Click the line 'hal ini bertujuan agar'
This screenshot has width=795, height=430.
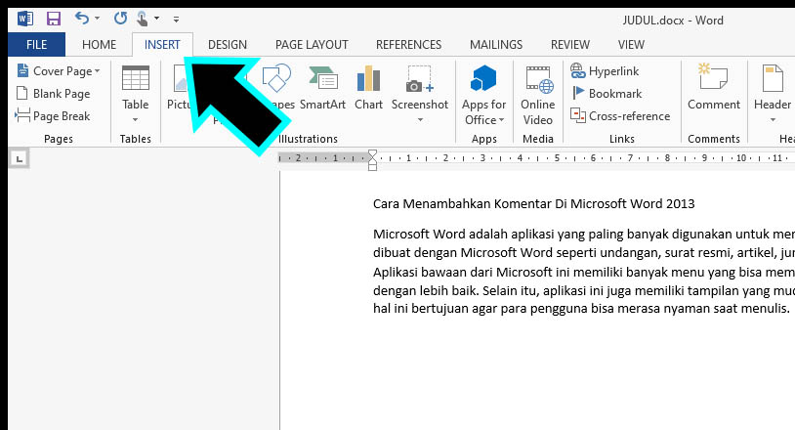(581, 308)
